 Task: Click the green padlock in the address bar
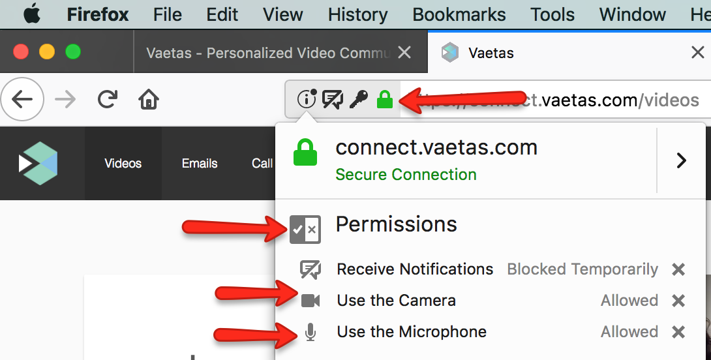384,99
